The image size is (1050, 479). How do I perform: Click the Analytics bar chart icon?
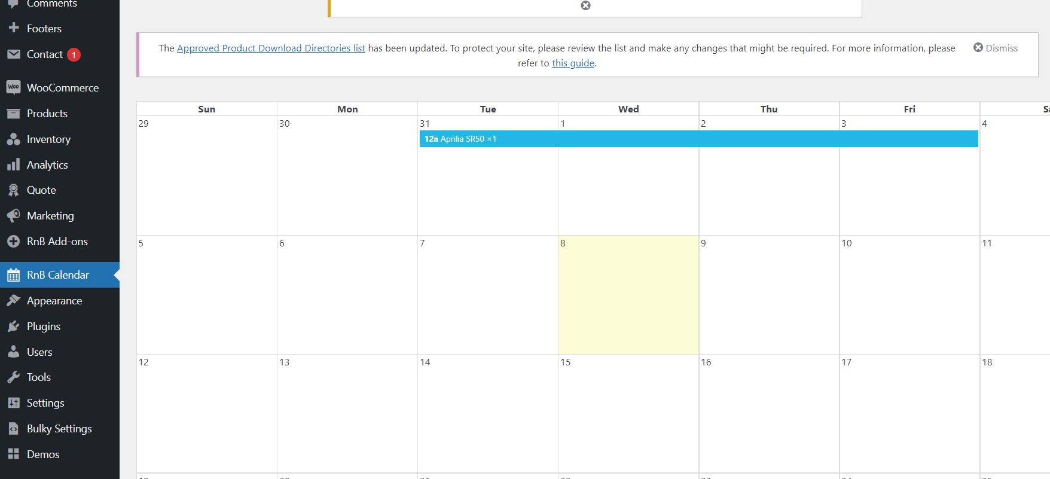click(13, 165)
